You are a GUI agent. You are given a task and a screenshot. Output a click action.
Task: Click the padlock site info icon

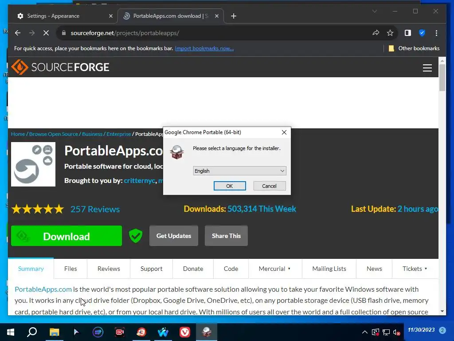point(64,33)
